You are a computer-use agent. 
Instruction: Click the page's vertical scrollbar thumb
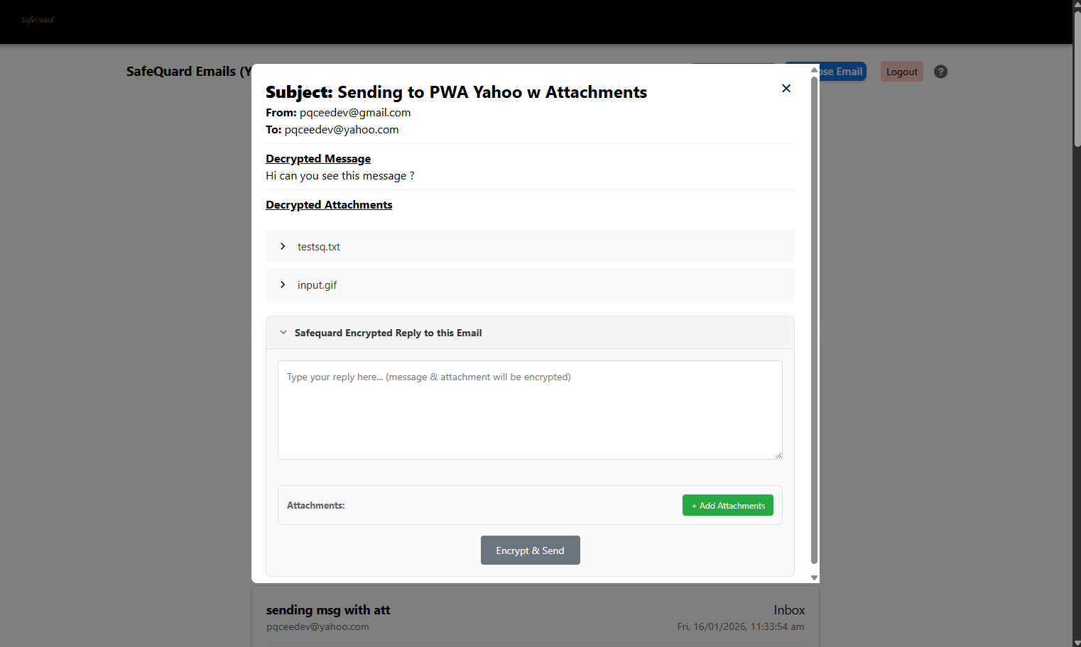point(1077,78)
